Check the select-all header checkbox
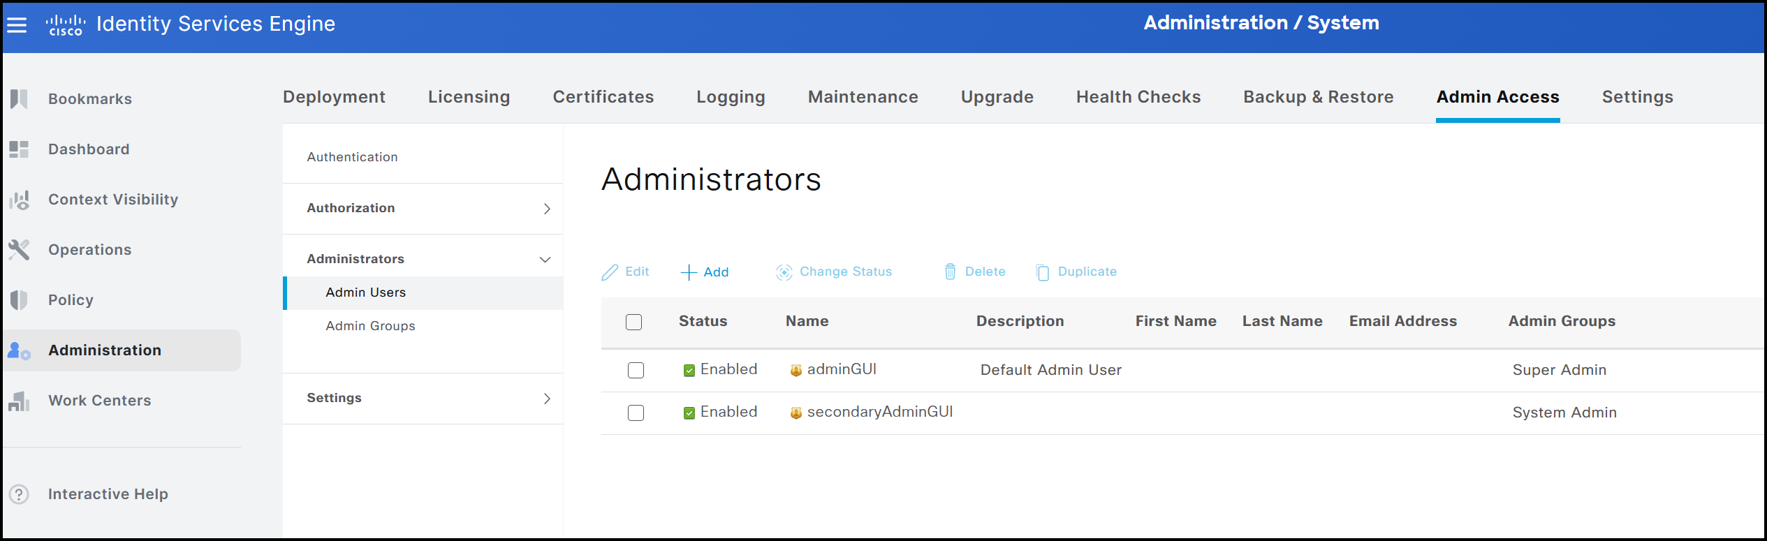The height and width of the screenshot is (541, 1767). [x=633, y=322]
